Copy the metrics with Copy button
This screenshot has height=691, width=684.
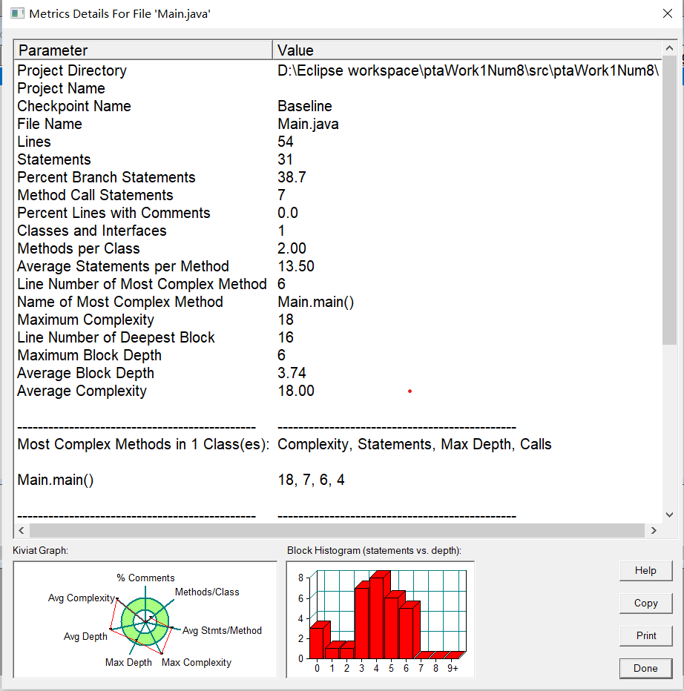pyautogui.click(x=645, y=604)
